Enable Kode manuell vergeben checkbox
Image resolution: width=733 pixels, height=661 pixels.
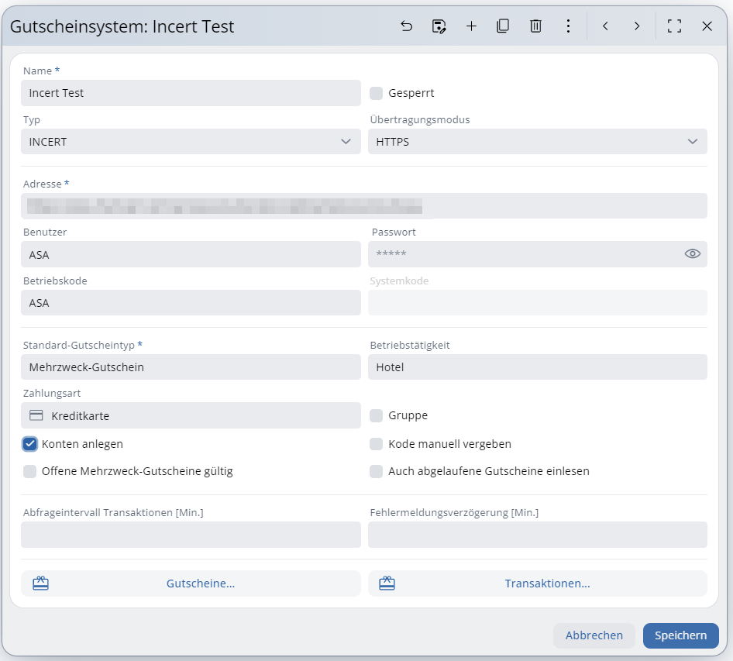(x=377, y=444)
